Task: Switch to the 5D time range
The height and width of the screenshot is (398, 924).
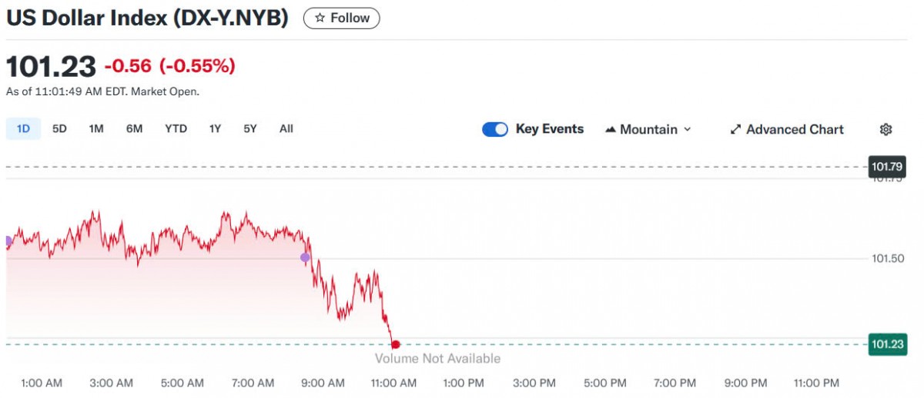Action: (59, 128)
